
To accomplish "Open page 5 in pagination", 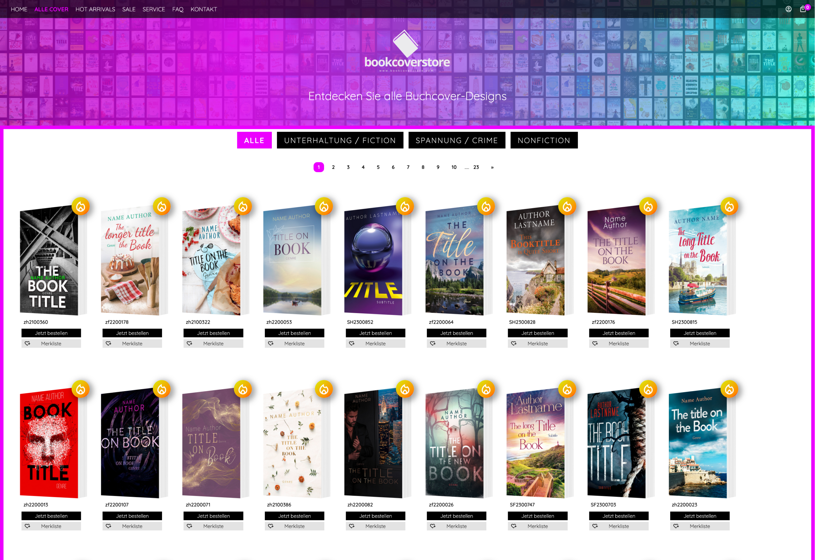I will tap(378, 167).
